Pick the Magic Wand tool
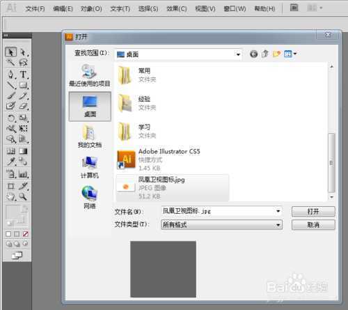The image size is (348, 310). pyautogui.click(x=11, y=63)
